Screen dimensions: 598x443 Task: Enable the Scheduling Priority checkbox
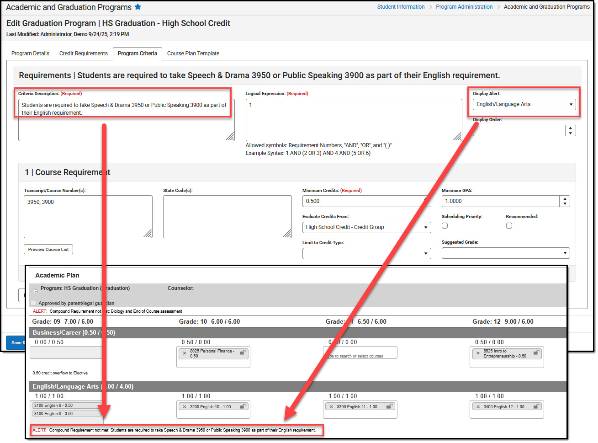445,225
